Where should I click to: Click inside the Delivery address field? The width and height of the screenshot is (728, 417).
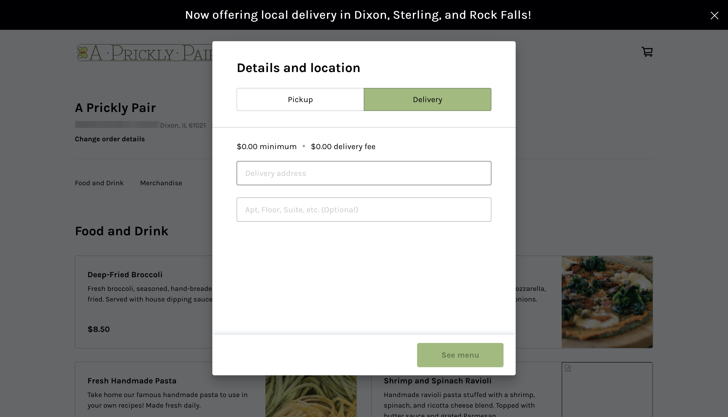(364, 173)
